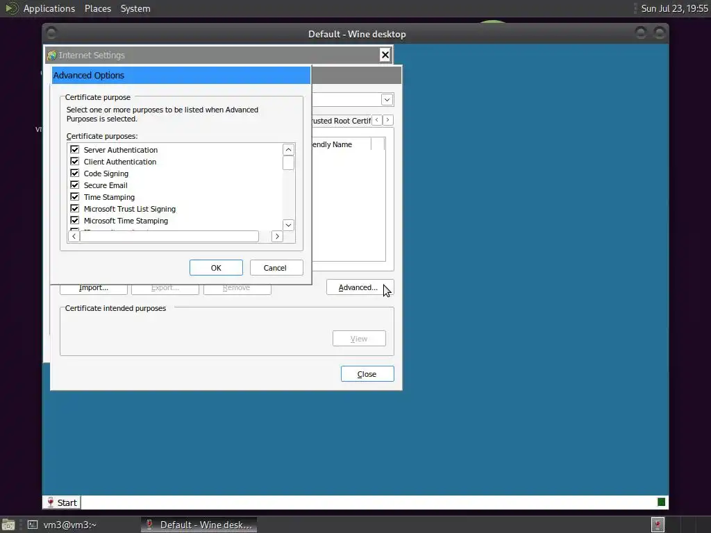Image resolution: width=711 pixels, height=533 pixels.
Task: Click the Friendly Name column header
Action: point(341,144)
